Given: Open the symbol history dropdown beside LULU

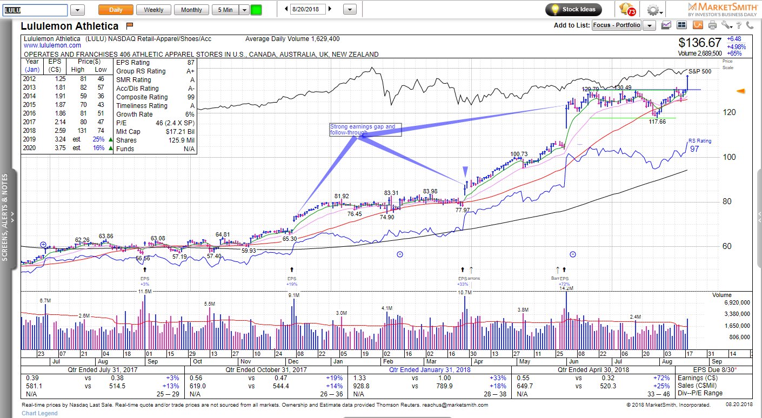Looking at the screenshot, I should tap(78, 10).
